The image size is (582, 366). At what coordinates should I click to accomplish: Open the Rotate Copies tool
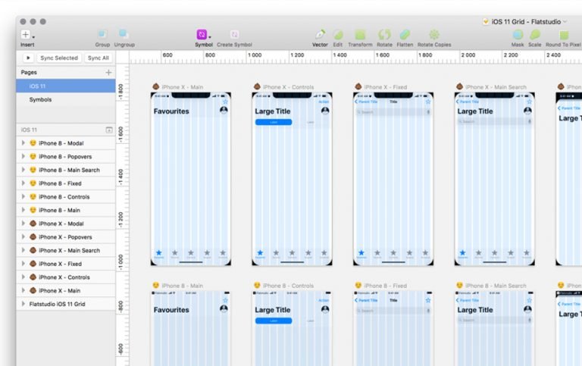tap(434, 35)
